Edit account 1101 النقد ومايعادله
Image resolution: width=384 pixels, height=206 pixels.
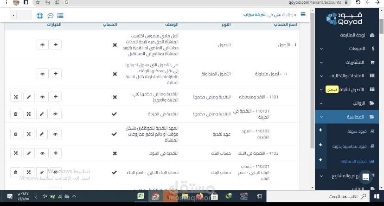point(29,97)
